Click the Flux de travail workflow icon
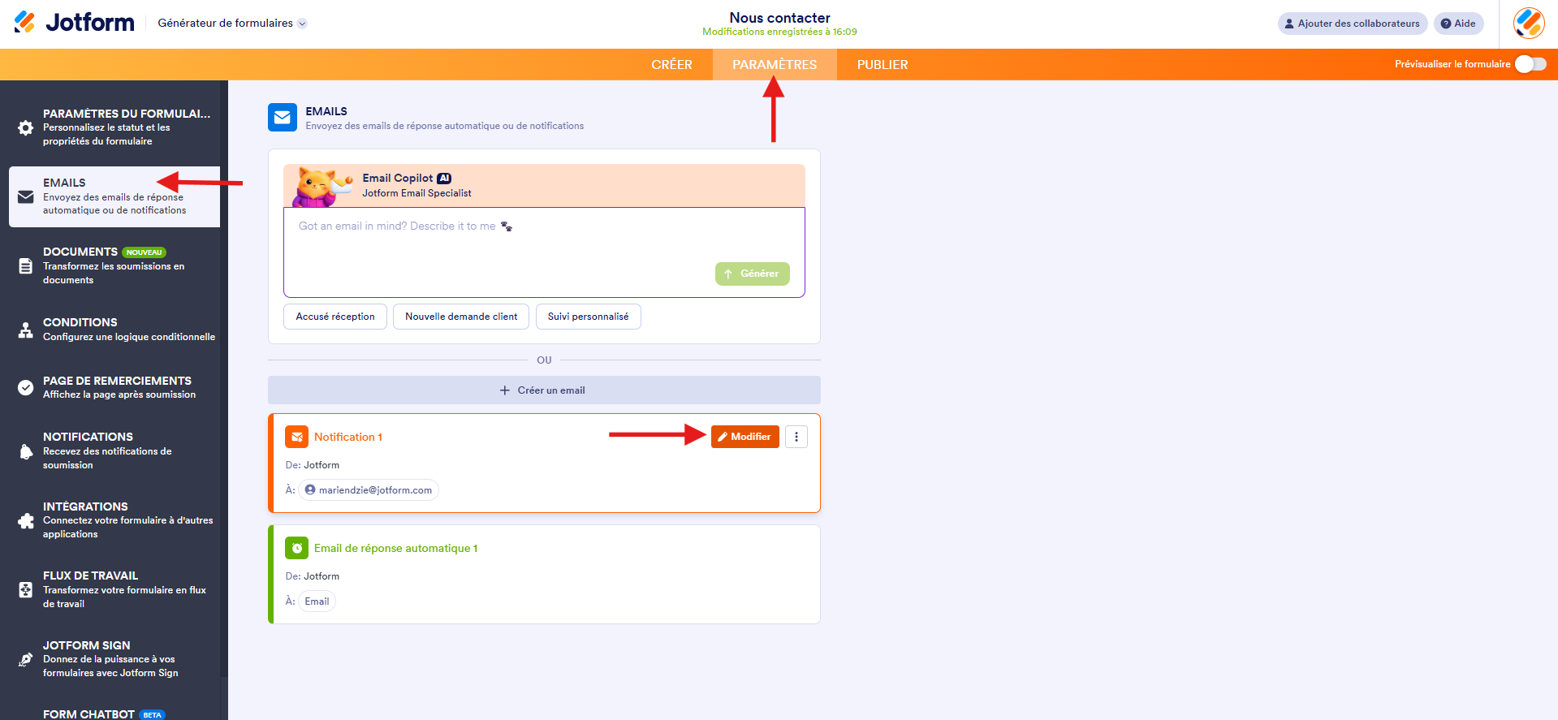The width and height of the screenshot is (1558, 720). coord(26,590)
